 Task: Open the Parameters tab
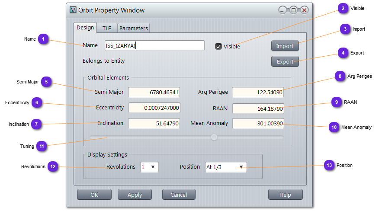click(x=134, y=28)
